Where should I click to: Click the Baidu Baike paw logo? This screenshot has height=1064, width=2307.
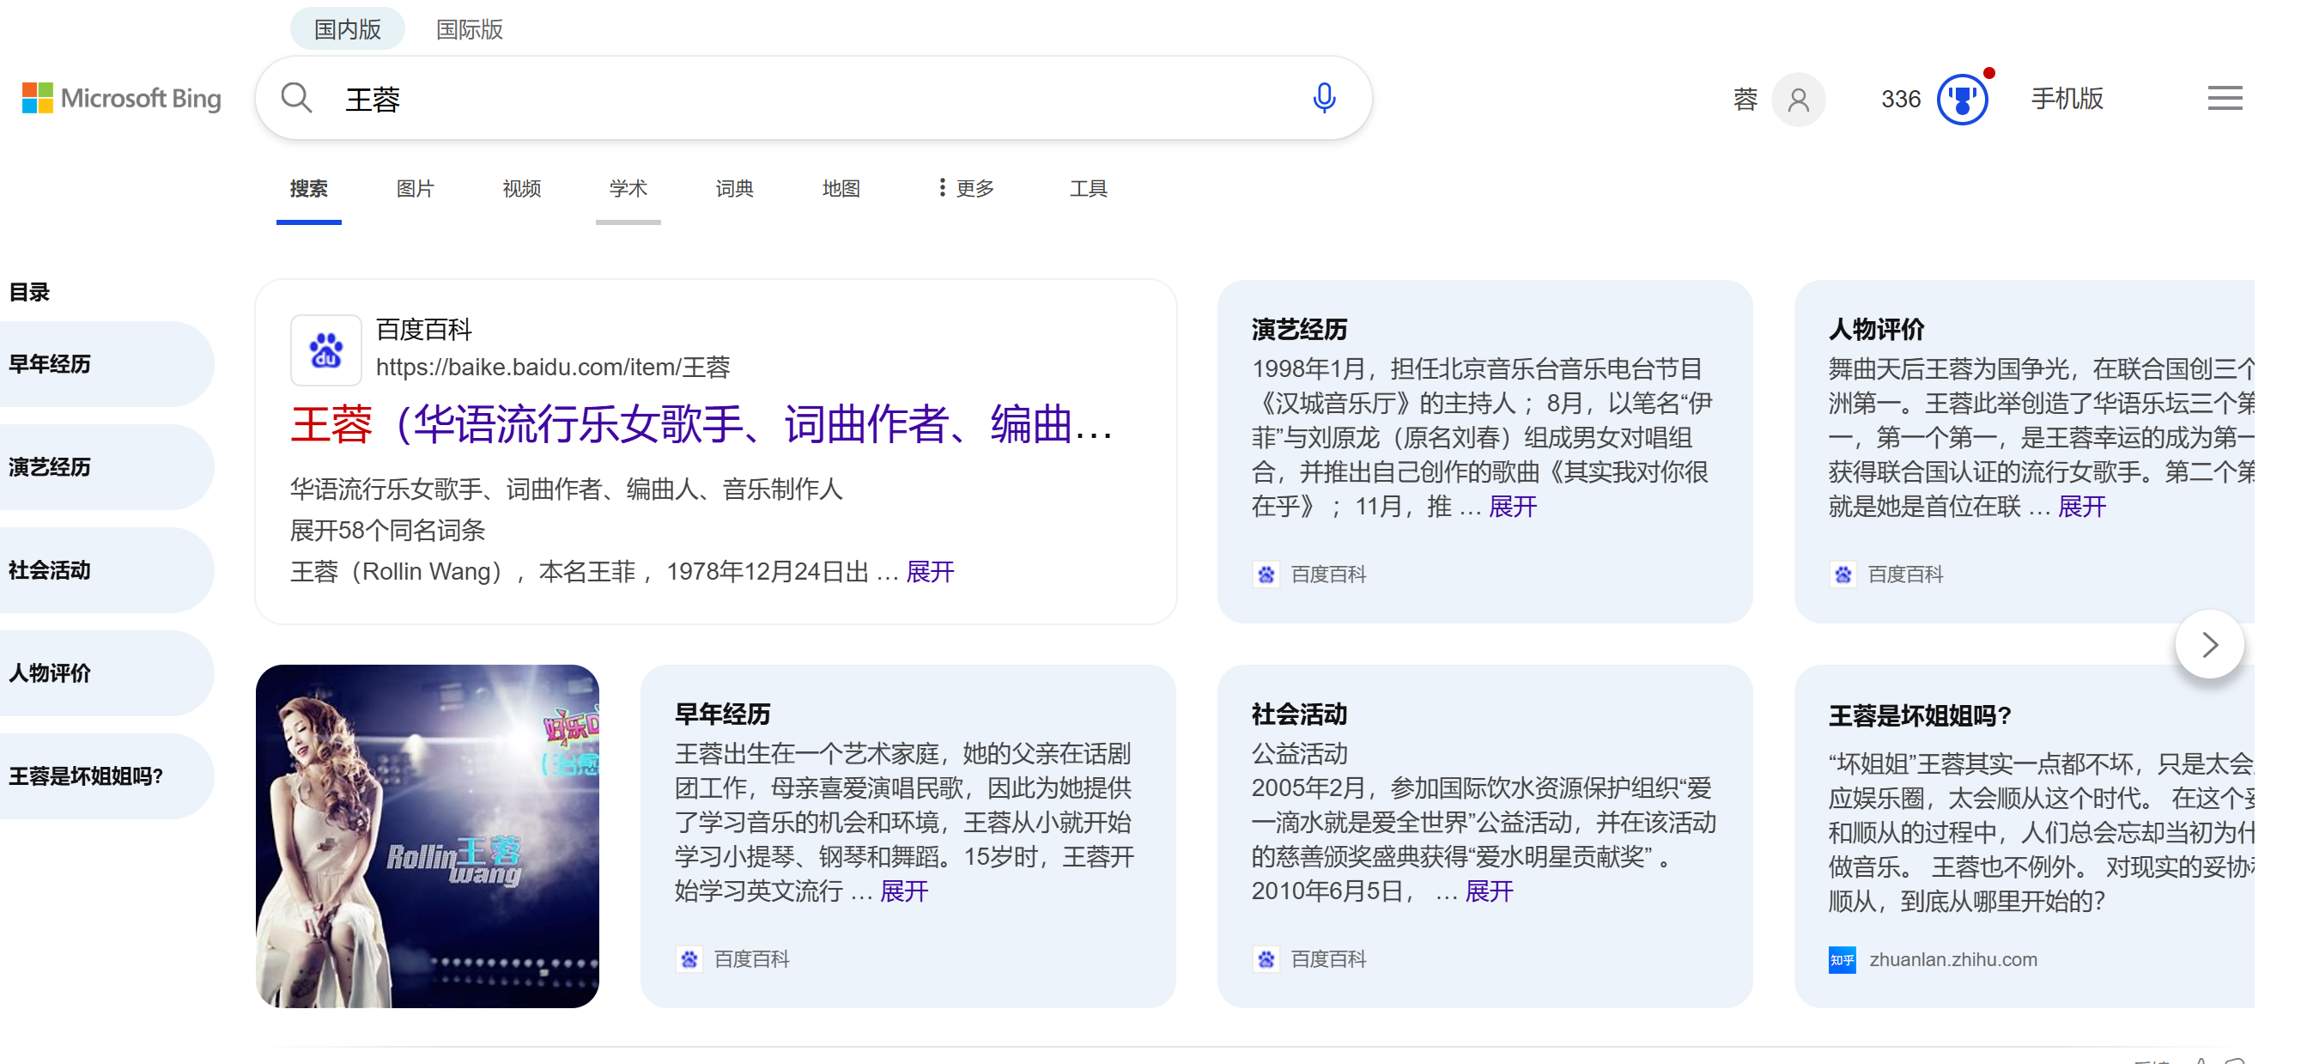pos(326,350)
